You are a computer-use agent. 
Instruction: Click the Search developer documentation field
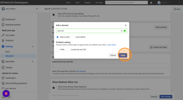pos(127,3)
